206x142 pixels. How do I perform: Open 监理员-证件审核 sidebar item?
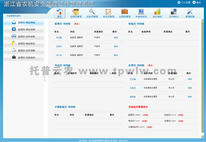pyautogui.click(x=26, y=36)
